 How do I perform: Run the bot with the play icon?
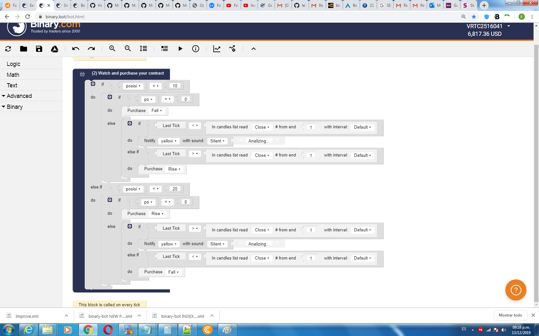[180, 49]
